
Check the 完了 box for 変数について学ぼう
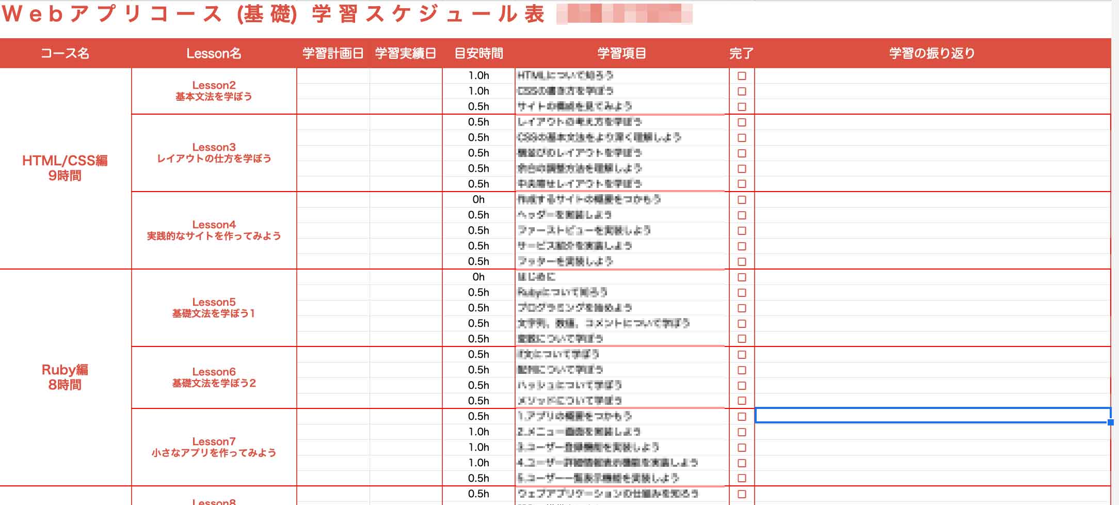742,339
